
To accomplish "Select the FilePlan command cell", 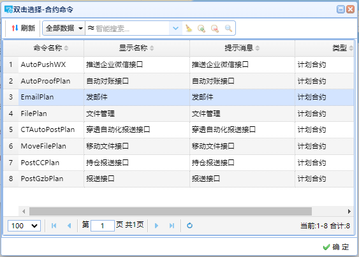I will tap(51, 114).
